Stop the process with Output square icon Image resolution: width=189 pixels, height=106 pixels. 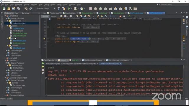[x=43, y=70]
